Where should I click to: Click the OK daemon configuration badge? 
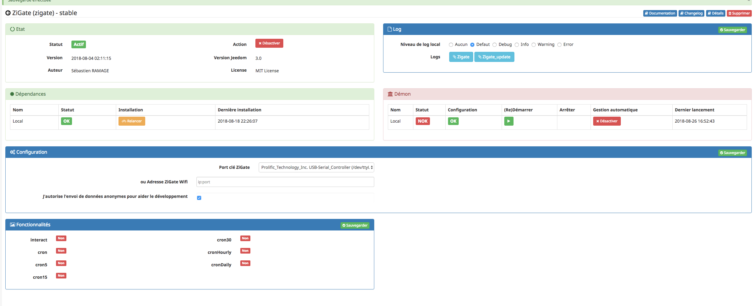(x=453, y=121)
